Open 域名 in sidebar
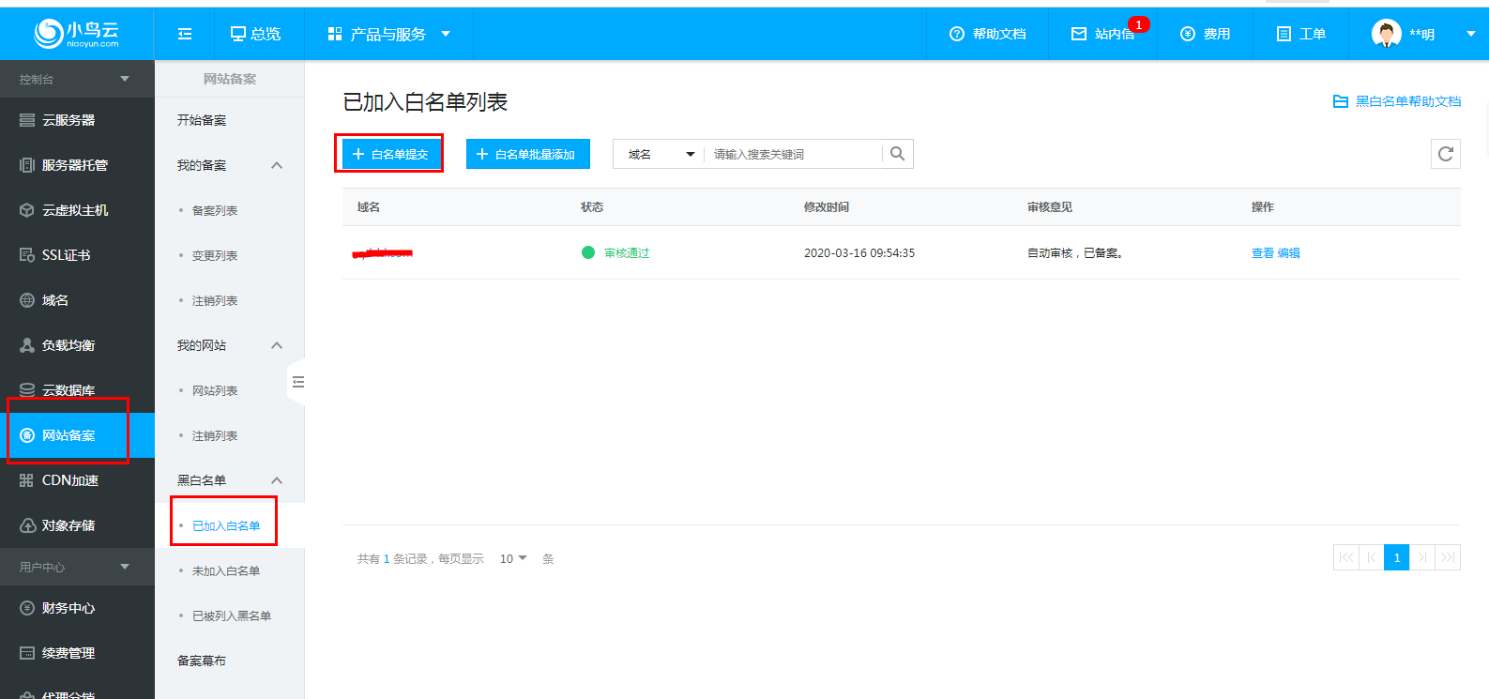Screen dimensions: 1489x699 tap(77, 300)
